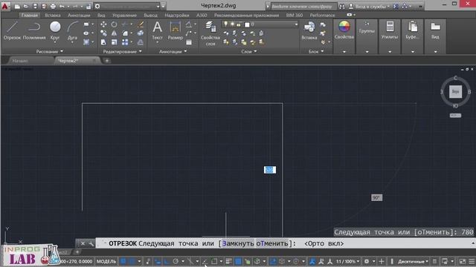Select the Текст text tool
The height and width of the screenshot is (267, 476).
click(x=157, y=30)
